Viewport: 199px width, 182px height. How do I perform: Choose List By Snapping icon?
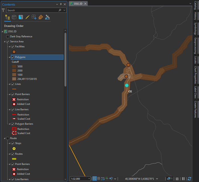34,17
